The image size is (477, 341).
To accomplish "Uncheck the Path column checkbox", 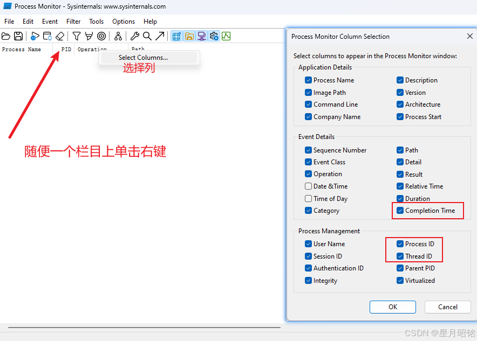I will [x=400, y=150].
